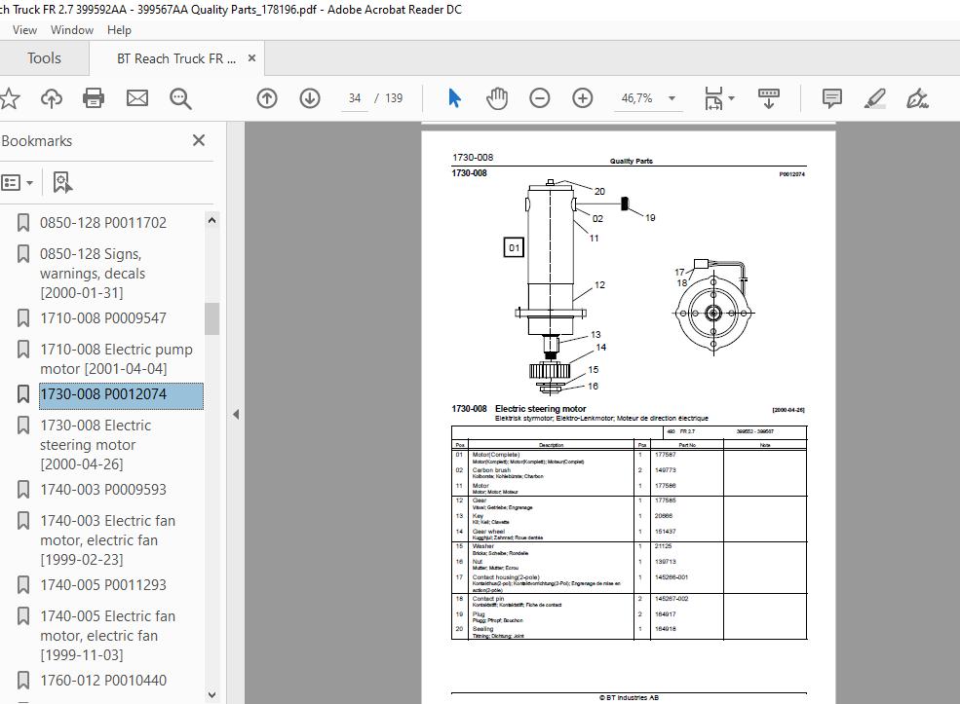
Task: Go to the previous page with the up arrow
Action: [x=267, y=98]
